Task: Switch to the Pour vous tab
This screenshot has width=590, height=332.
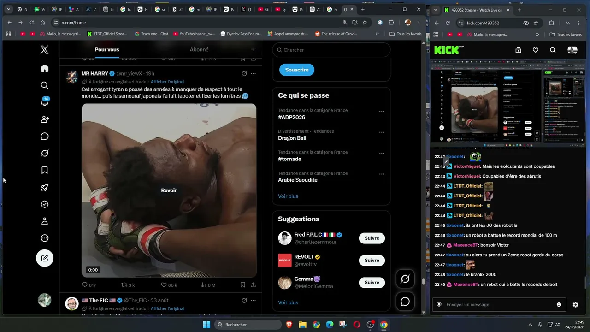Action: 107,50
